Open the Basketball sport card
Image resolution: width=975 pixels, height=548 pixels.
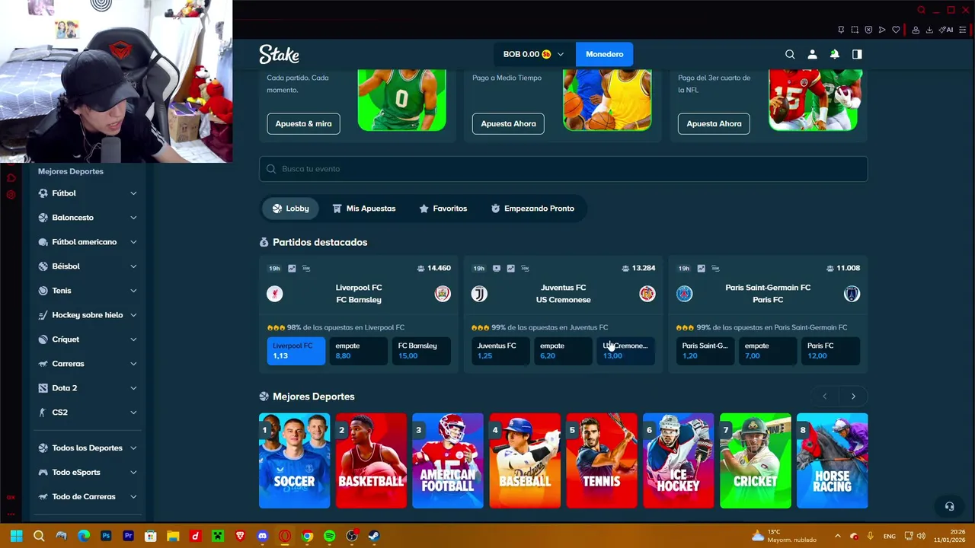(x=371, y=460)
